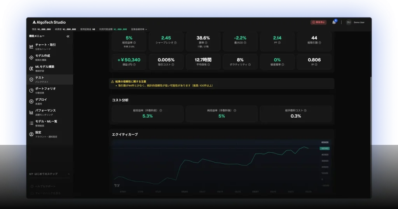Open the パフォーマンス menu item
Image resolution: width=398 pixels, height=209 pixels.
tap(50, 112)
